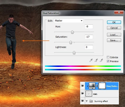The width and height of the screenshot is (125, 107).
Task: Click the Saturation slider handle
Action: point(71,42)
